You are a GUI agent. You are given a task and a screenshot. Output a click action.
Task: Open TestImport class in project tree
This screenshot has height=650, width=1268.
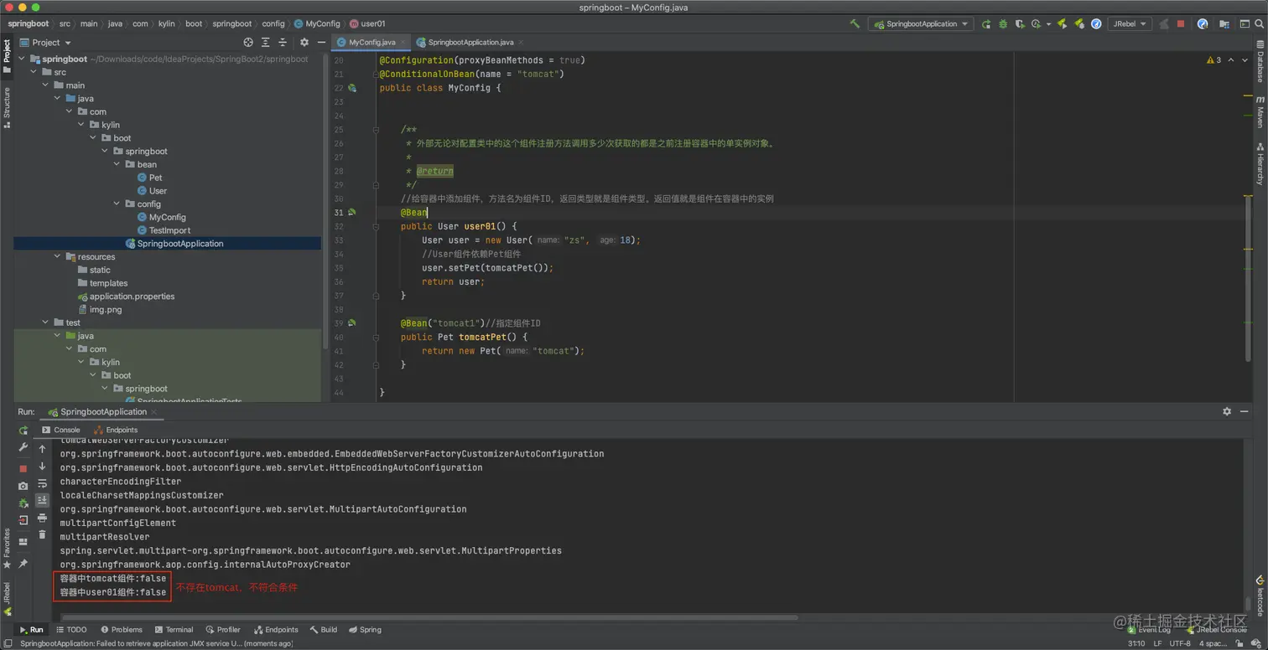coord(163,230)
